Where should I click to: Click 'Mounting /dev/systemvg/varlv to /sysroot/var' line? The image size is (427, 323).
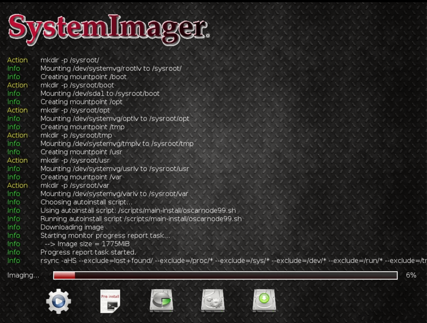coord(114,194)
